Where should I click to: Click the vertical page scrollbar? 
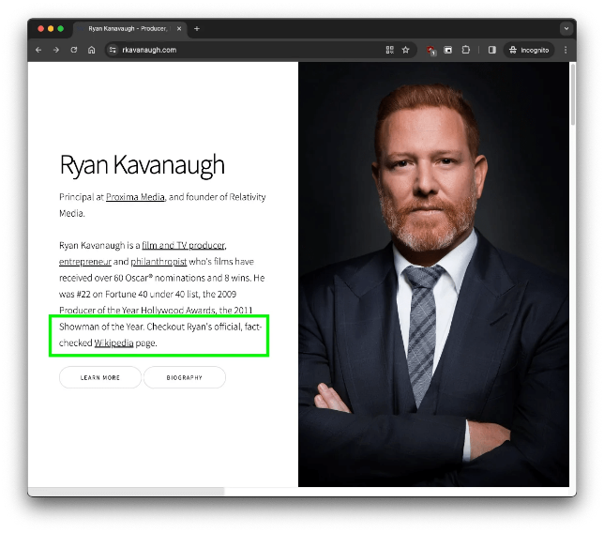click(573, 95)
